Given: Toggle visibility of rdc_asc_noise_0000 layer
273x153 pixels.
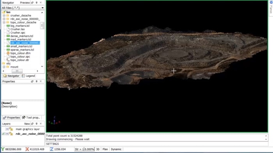Looking at the screenshot, I should pos(7,134).
